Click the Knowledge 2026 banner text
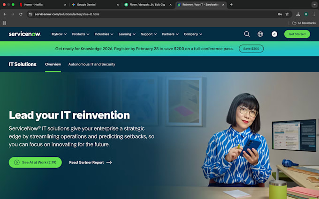This screenshot has height=199, width=319. (144, 49)
